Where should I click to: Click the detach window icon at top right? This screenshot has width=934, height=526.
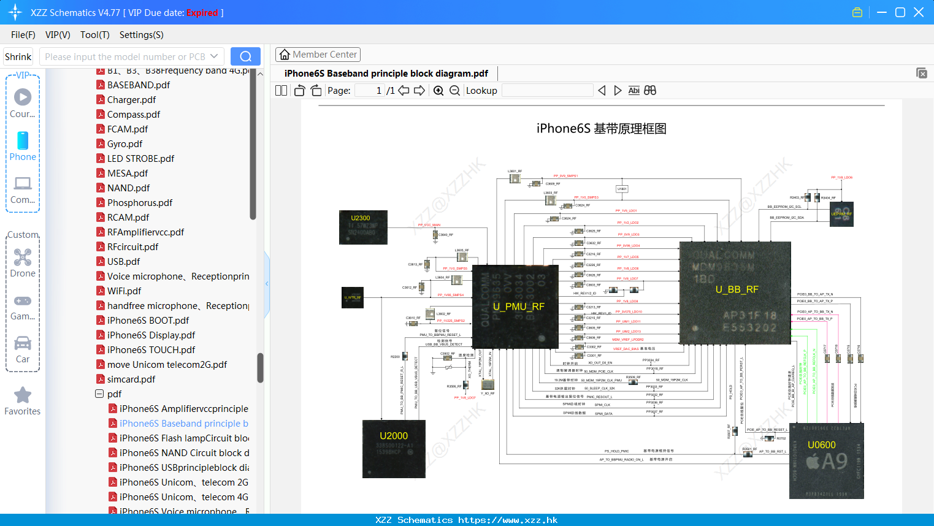pyautogui.click(x=921, y=73)
